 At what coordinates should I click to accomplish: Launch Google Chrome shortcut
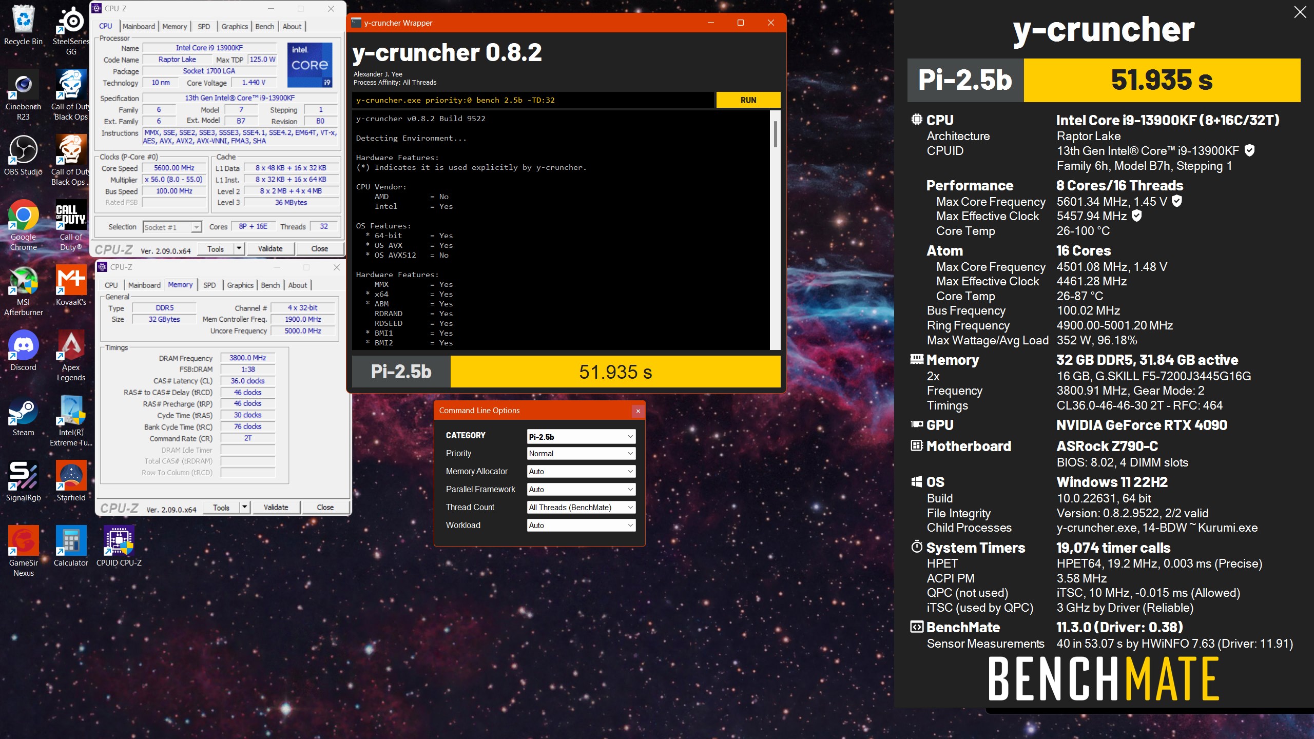click(23, 225)
